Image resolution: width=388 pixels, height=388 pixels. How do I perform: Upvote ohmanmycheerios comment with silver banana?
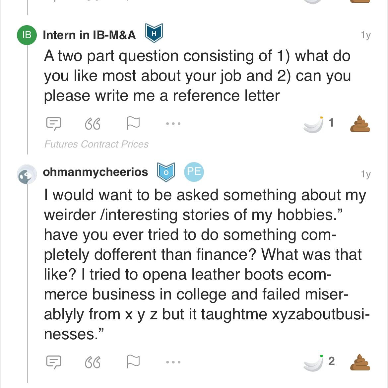313,363
